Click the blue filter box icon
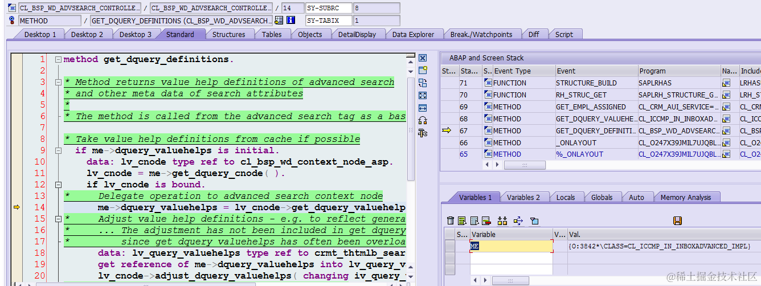 [534, 221]
